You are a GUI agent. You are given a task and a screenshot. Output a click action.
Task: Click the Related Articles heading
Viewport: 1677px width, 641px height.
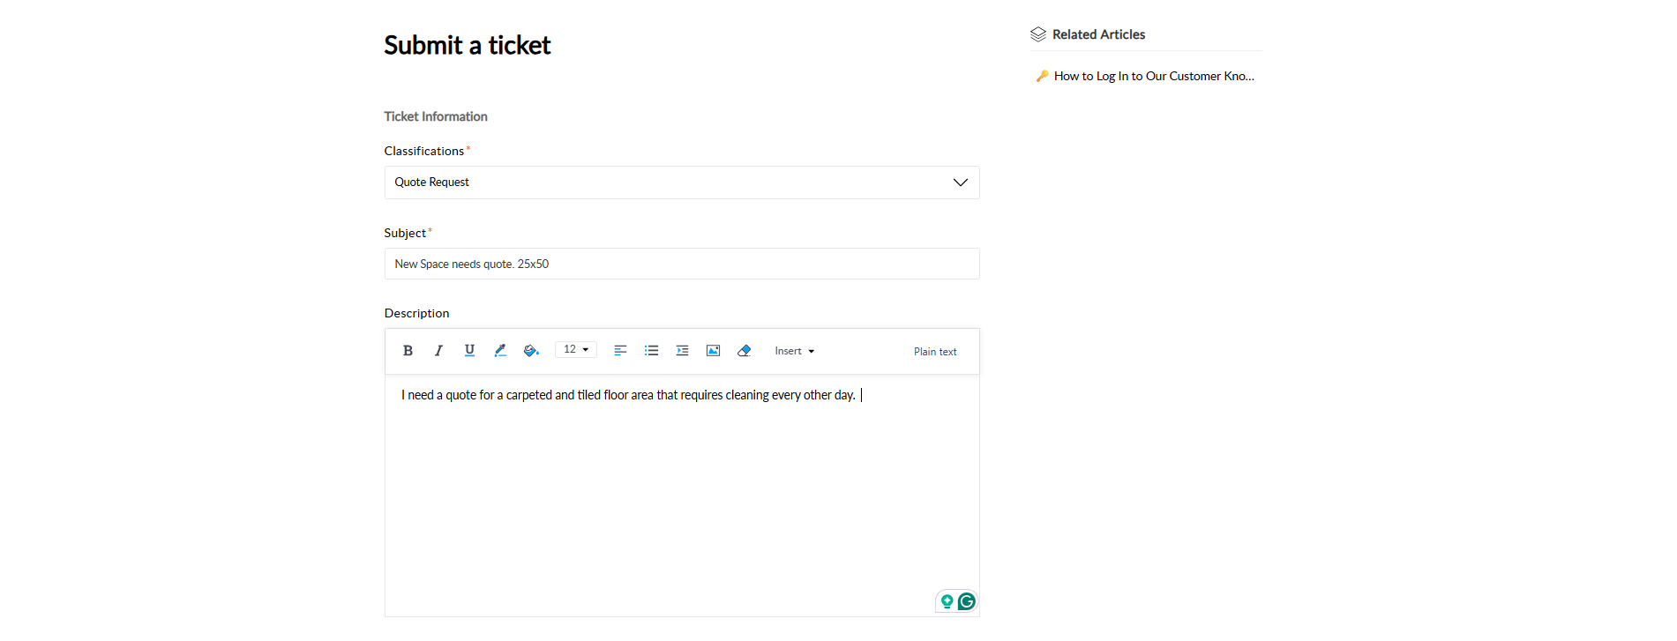[x=1098, y=34]
